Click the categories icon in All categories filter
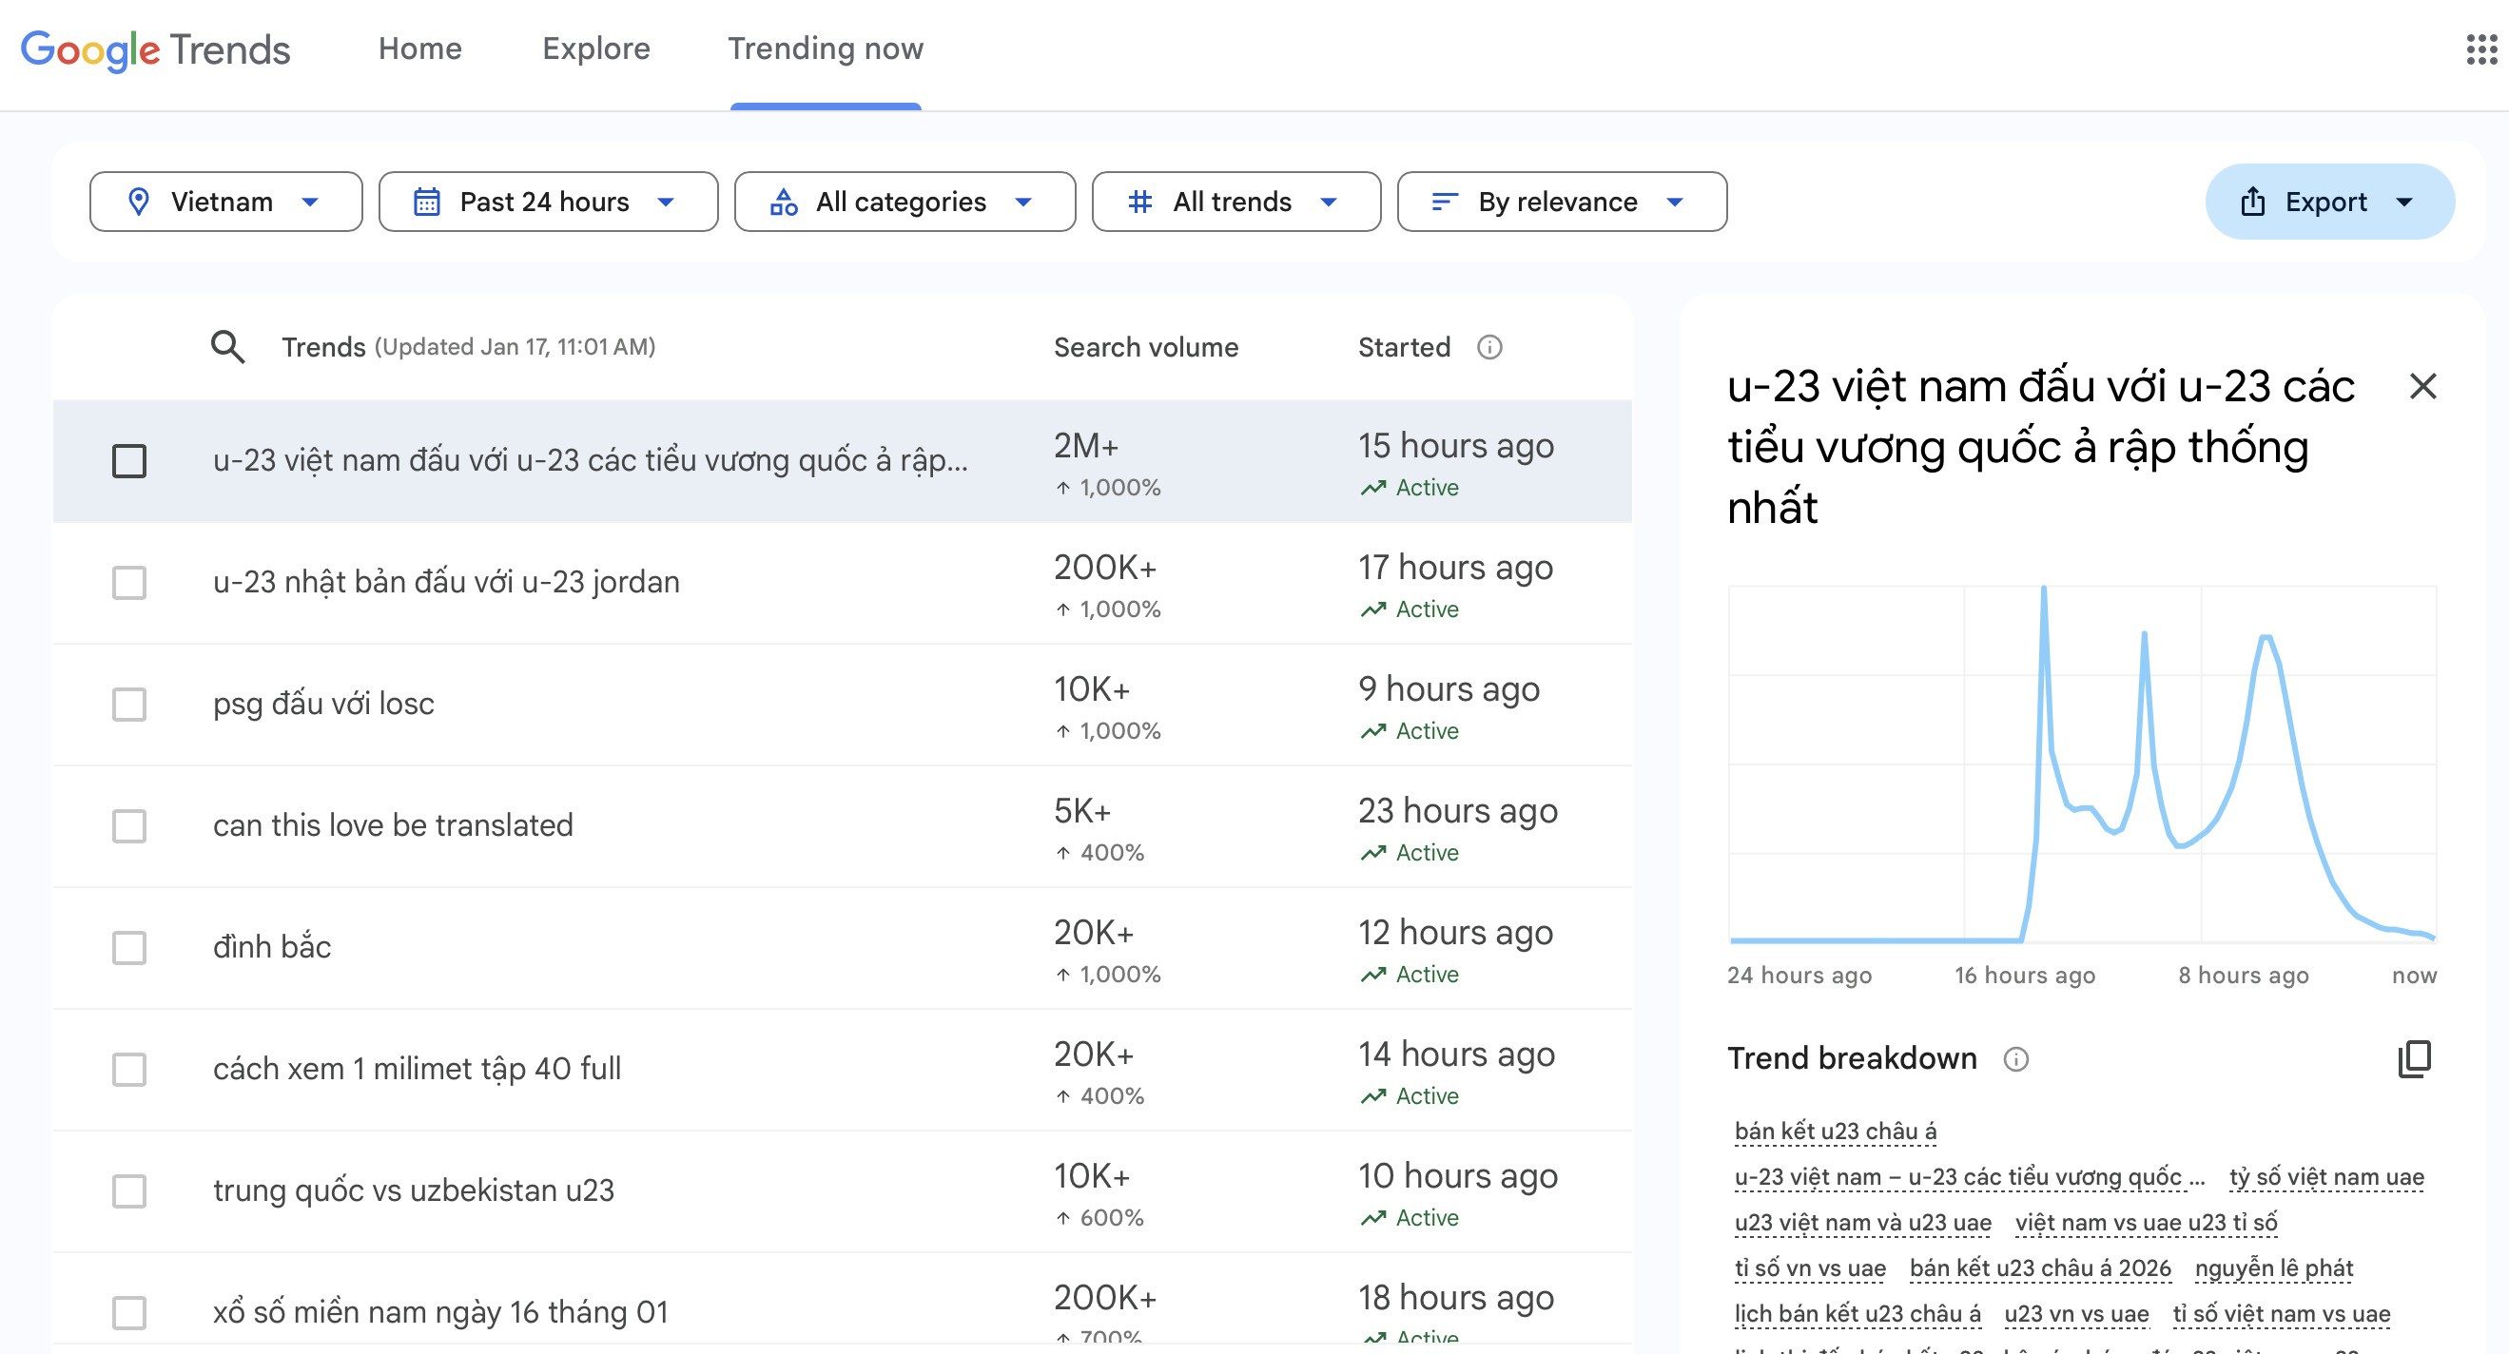Screen dimensions: 2509x1354 [783, 202]
